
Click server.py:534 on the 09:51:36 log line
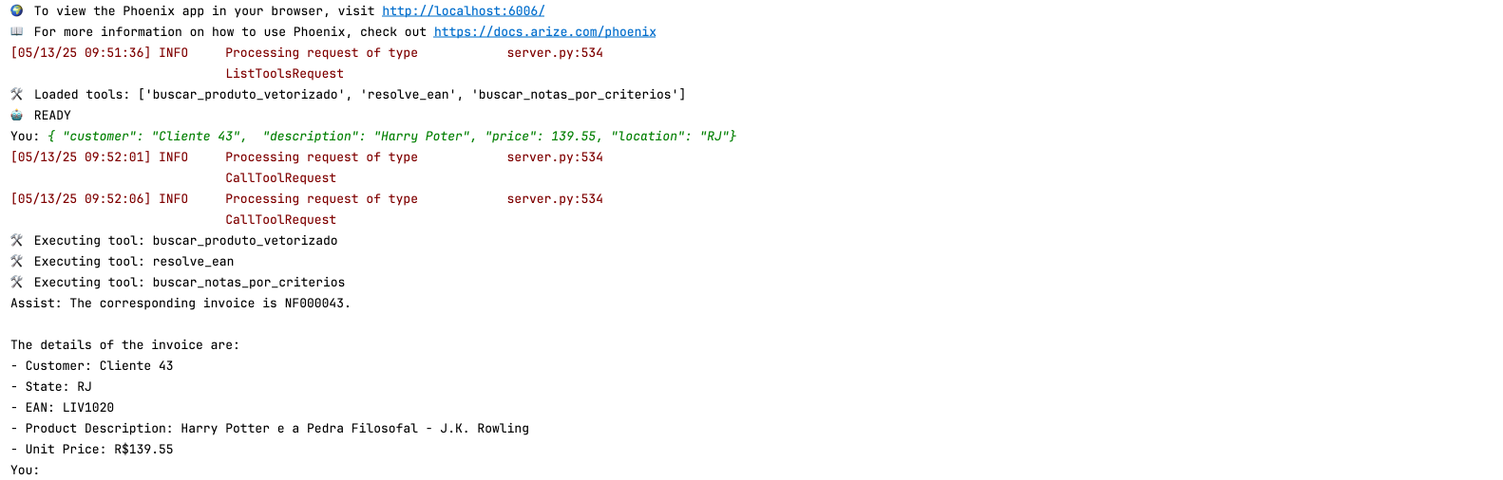click(x=555, y=53)
